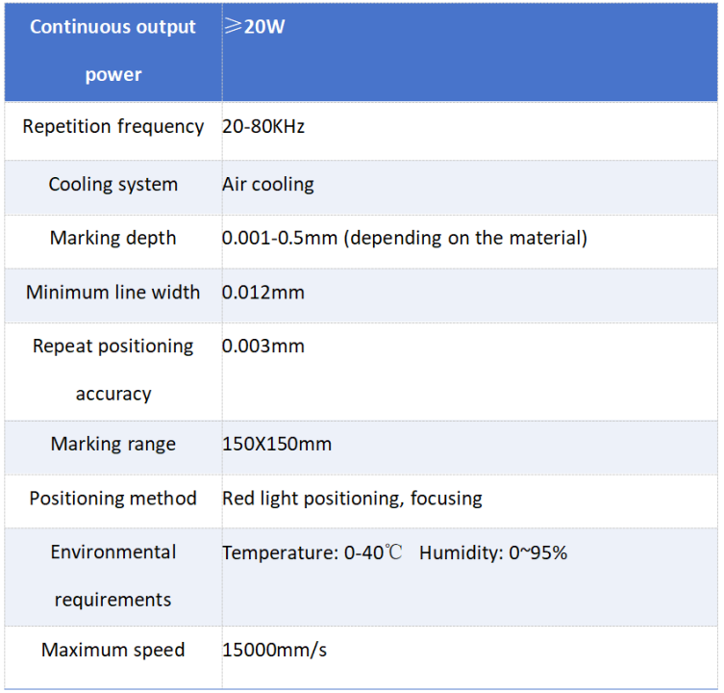Viewport: 724px width, 693px height.
Task: Click the "150X150mm" value
Action: pos(277,444)
